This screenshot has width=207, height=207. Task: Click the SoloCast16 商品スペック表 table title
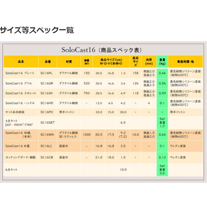(x=101, y=50)
